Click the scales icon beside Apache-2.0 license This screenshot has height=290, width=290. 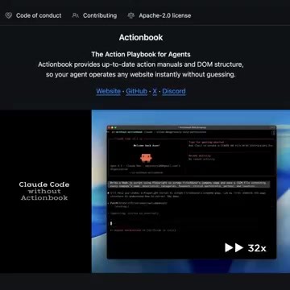131,15
